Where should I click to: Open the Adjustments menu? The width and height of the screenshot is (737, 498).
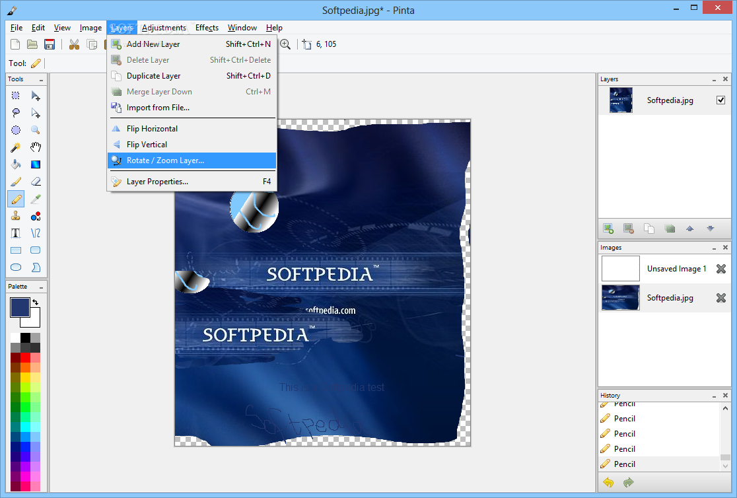(164, 28)
